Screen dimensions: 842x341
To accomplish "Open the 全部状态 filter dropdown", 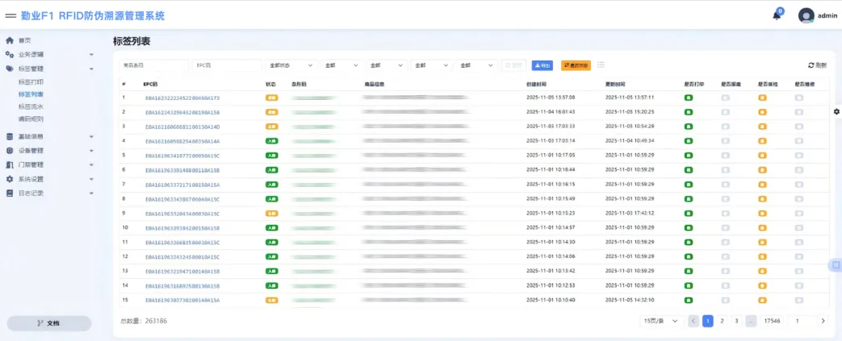I will pos(291,65).
